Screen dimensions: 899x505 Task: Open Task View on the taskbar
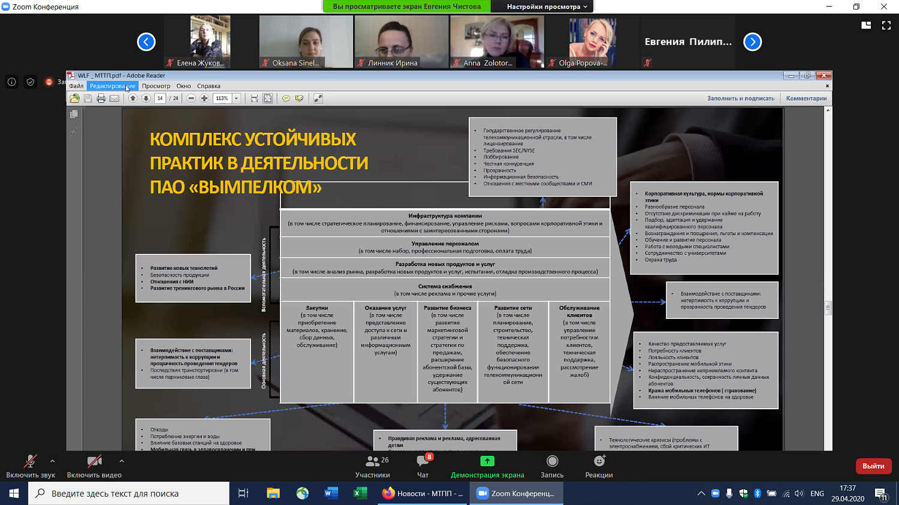(243, 494)
